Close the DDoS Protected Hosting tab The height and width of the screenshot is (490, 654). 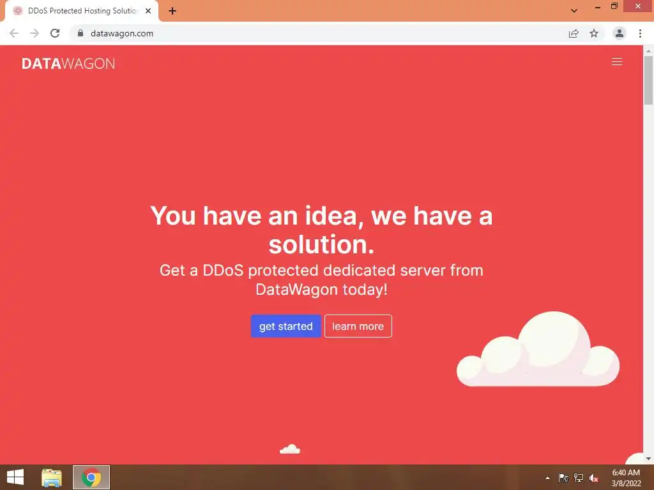(148, 11)
